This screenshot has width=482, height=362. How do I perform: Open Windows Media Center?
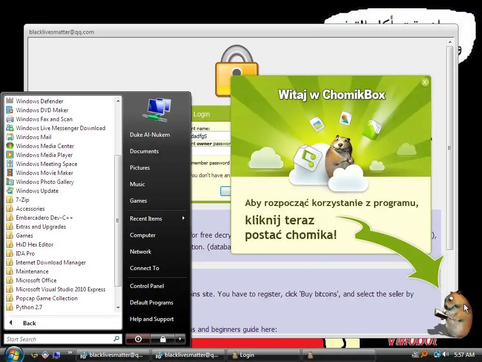[45, 146]
